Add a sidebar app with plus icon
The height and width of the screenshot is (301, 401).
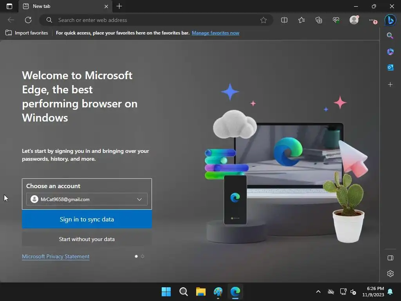coord(390,85)
